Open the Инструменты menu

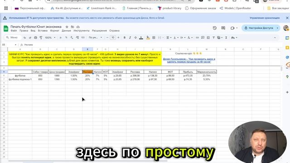click(82, 31)
